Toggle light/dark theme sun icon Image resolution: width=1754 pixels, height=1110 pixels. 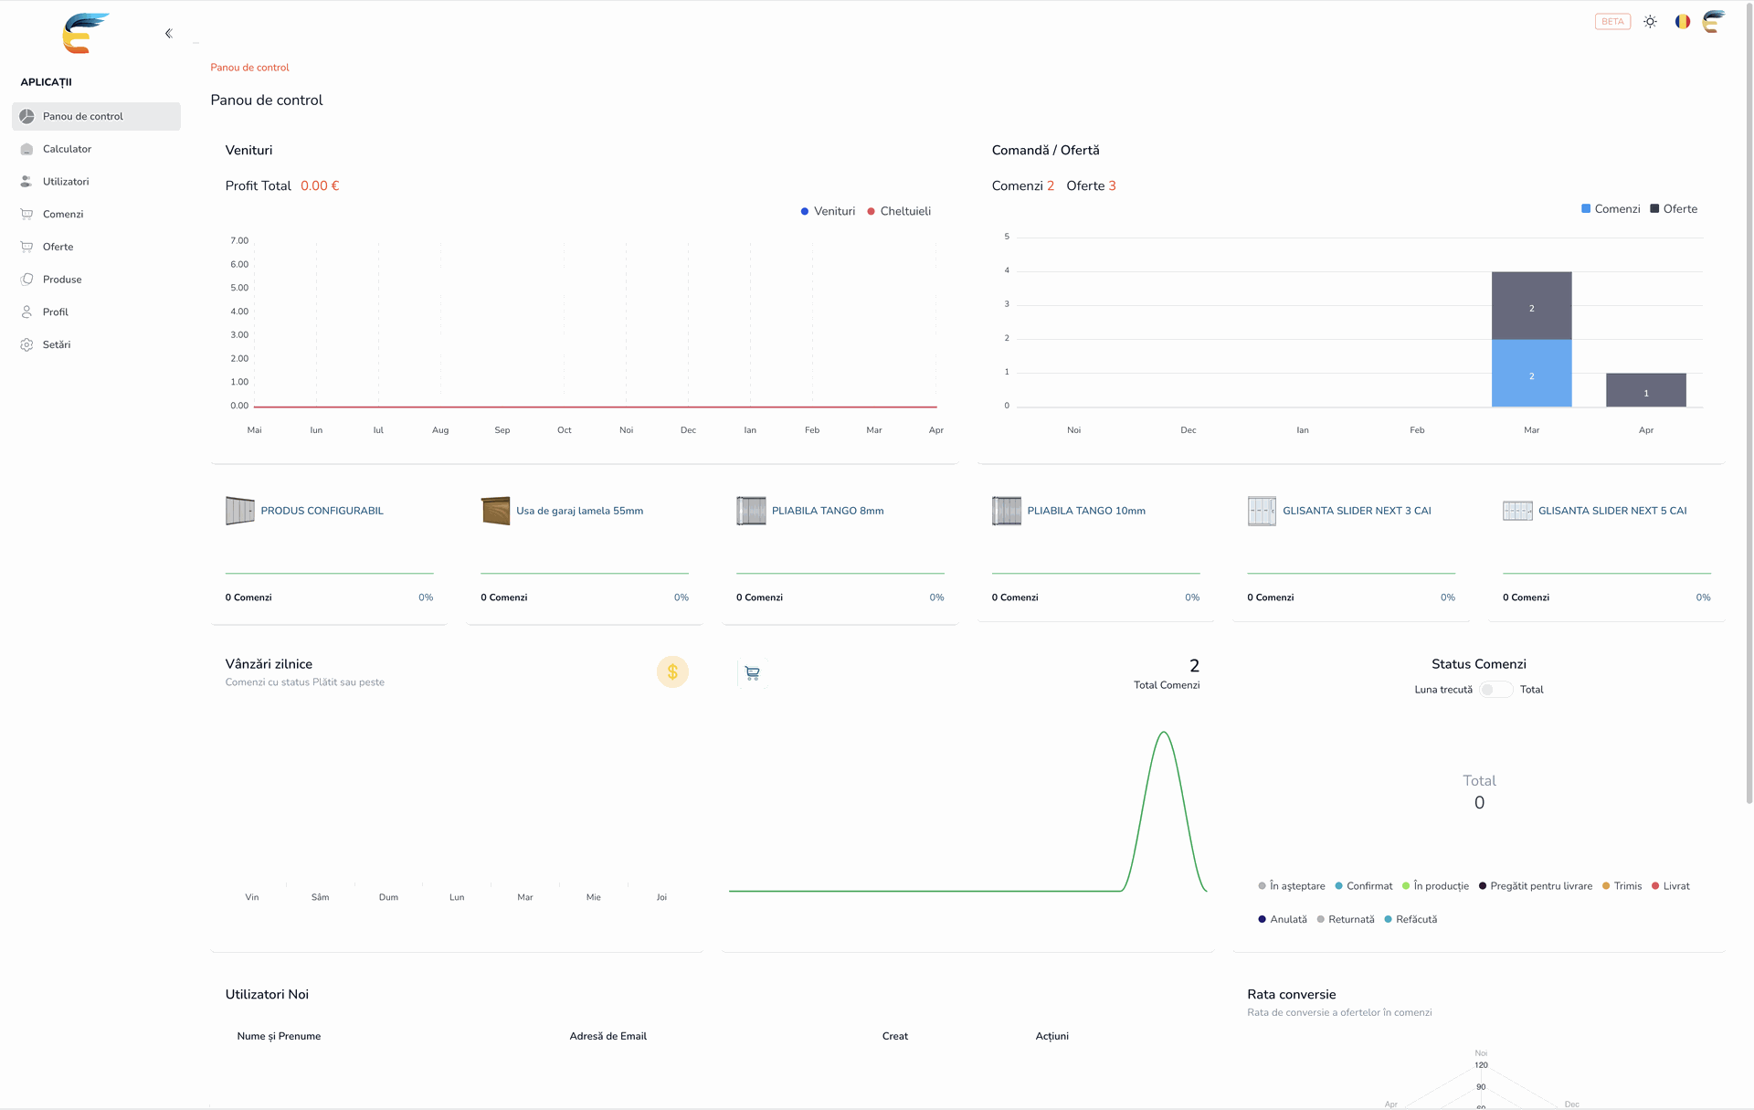coord(1650,22)
